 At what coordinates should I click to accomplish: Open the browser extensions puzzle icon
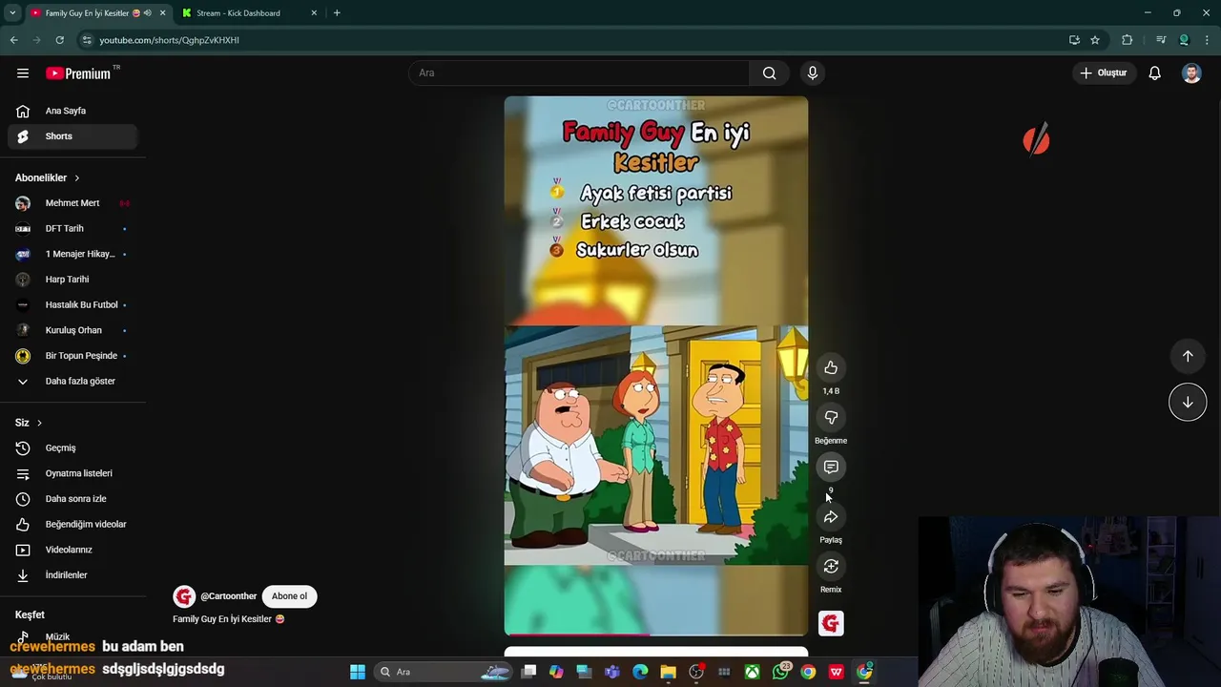1128,40
